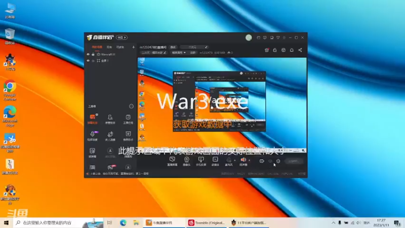Open the gift box icon with red dot

click(x=267, y=50)
